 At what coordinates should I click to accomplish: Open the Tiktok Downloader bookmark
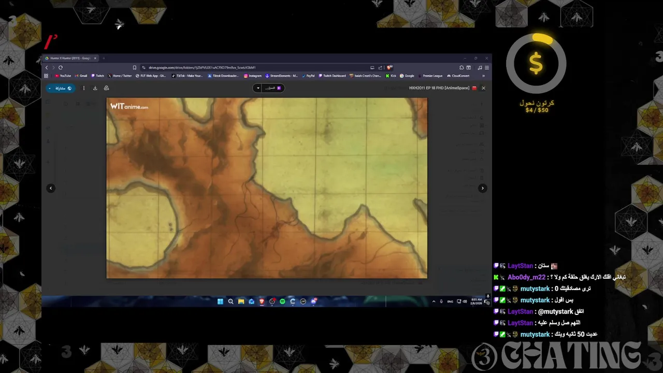coord(224,76)
